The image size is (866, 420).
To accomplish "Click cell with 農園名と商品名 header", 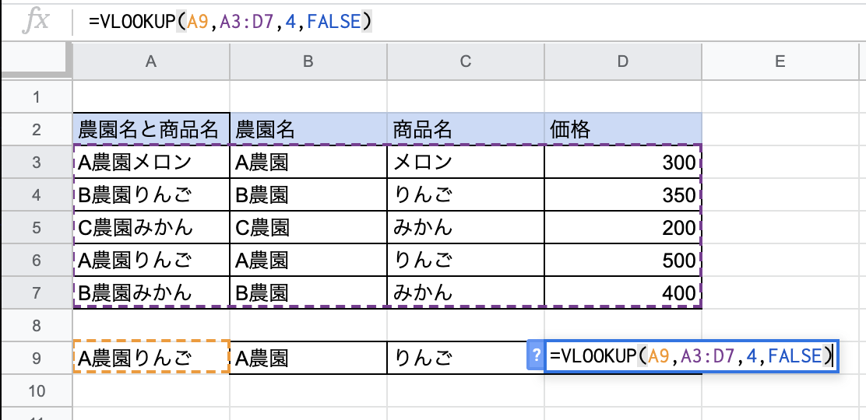I will coord(151,130).
